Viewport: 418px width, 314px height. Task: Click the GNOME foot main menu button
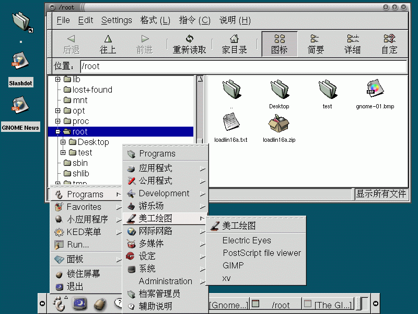tap(59, 304)
